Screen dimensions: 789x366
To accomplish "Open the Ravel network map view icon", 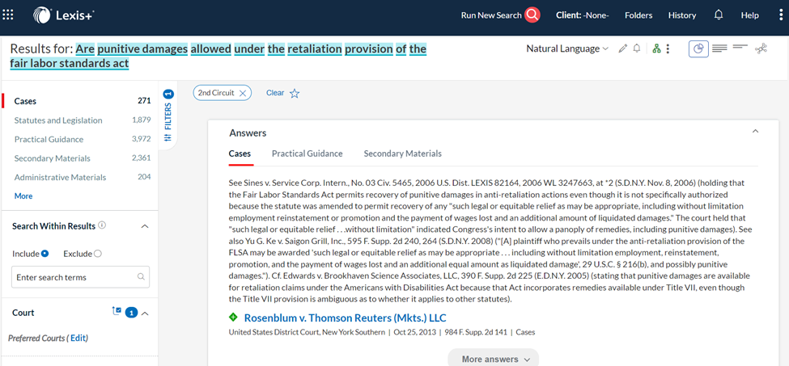I will click(x=761, y=48).
